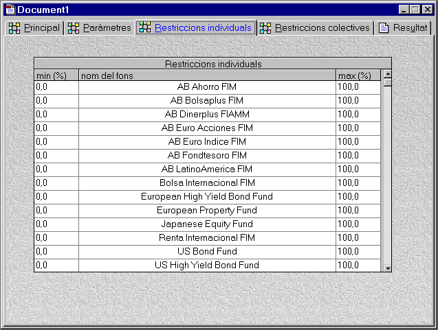
Task: Edit min value for European High Yield Bond Fund
Action: click(56, 197)
